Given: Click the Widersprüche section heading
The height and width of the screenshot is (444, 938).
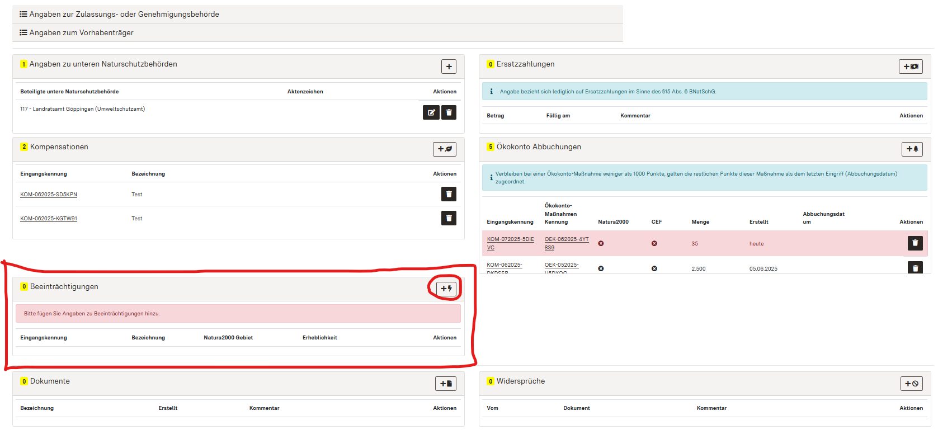Looking at the screenshot, I should point(521,381).
